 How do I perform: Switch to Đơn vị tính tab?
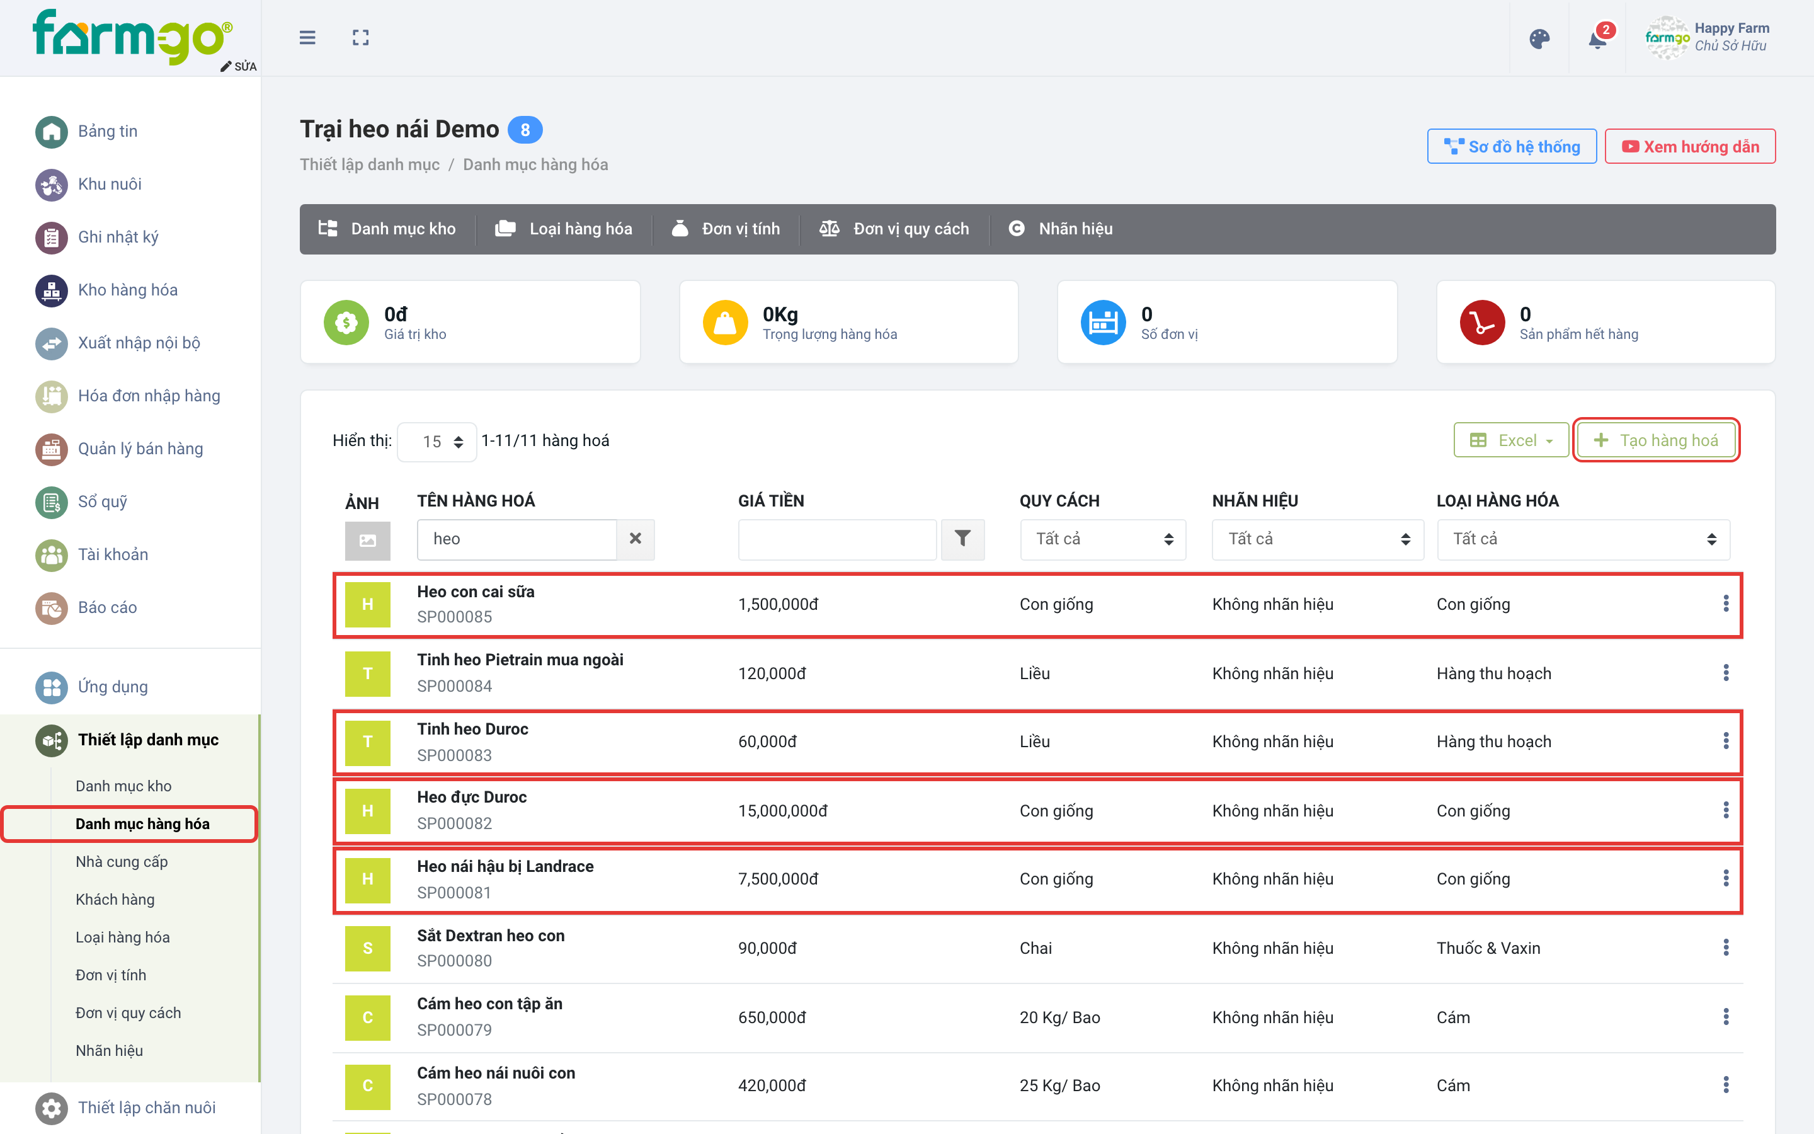(x=726, y=229)
